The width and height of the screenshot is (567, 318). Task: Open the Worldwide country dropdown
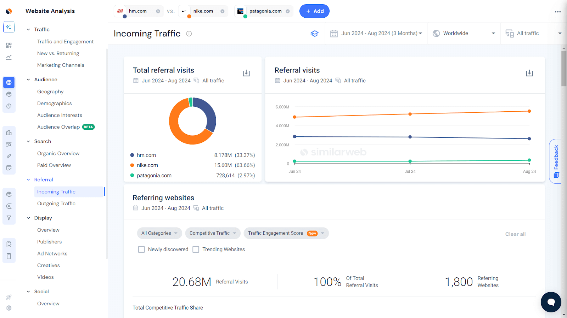pyautogui.click(x=464, y=34)
